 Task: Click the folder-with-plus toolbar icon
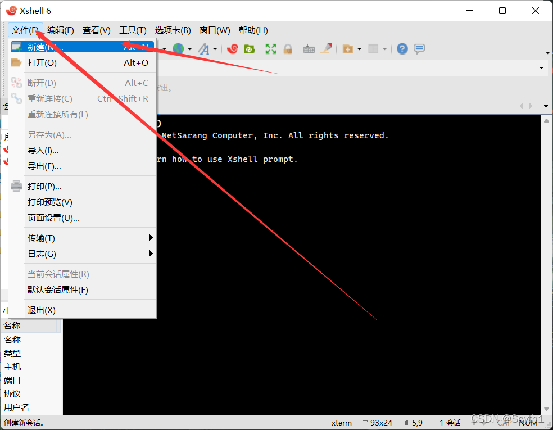[x=348, y=49]
